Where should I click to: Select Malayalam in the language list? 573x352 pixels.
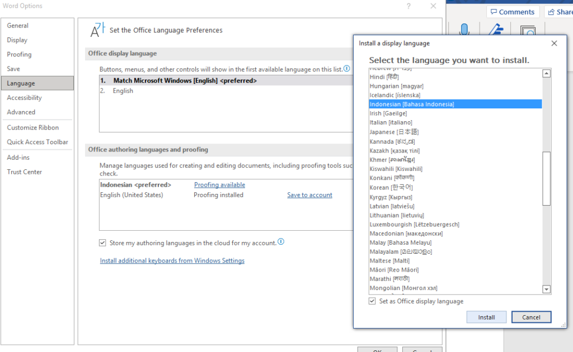[455, 251]
